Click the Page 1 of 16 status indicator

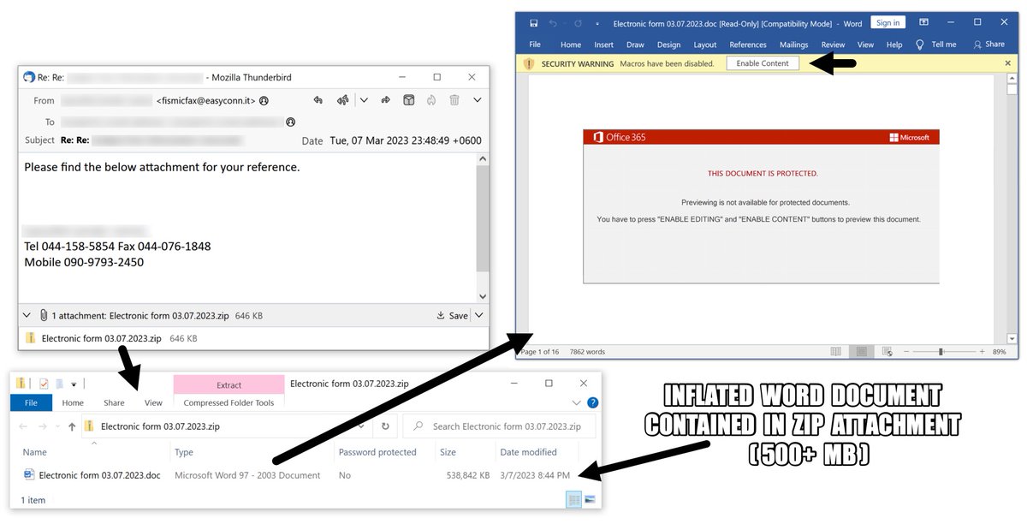(x=540, y=352)
